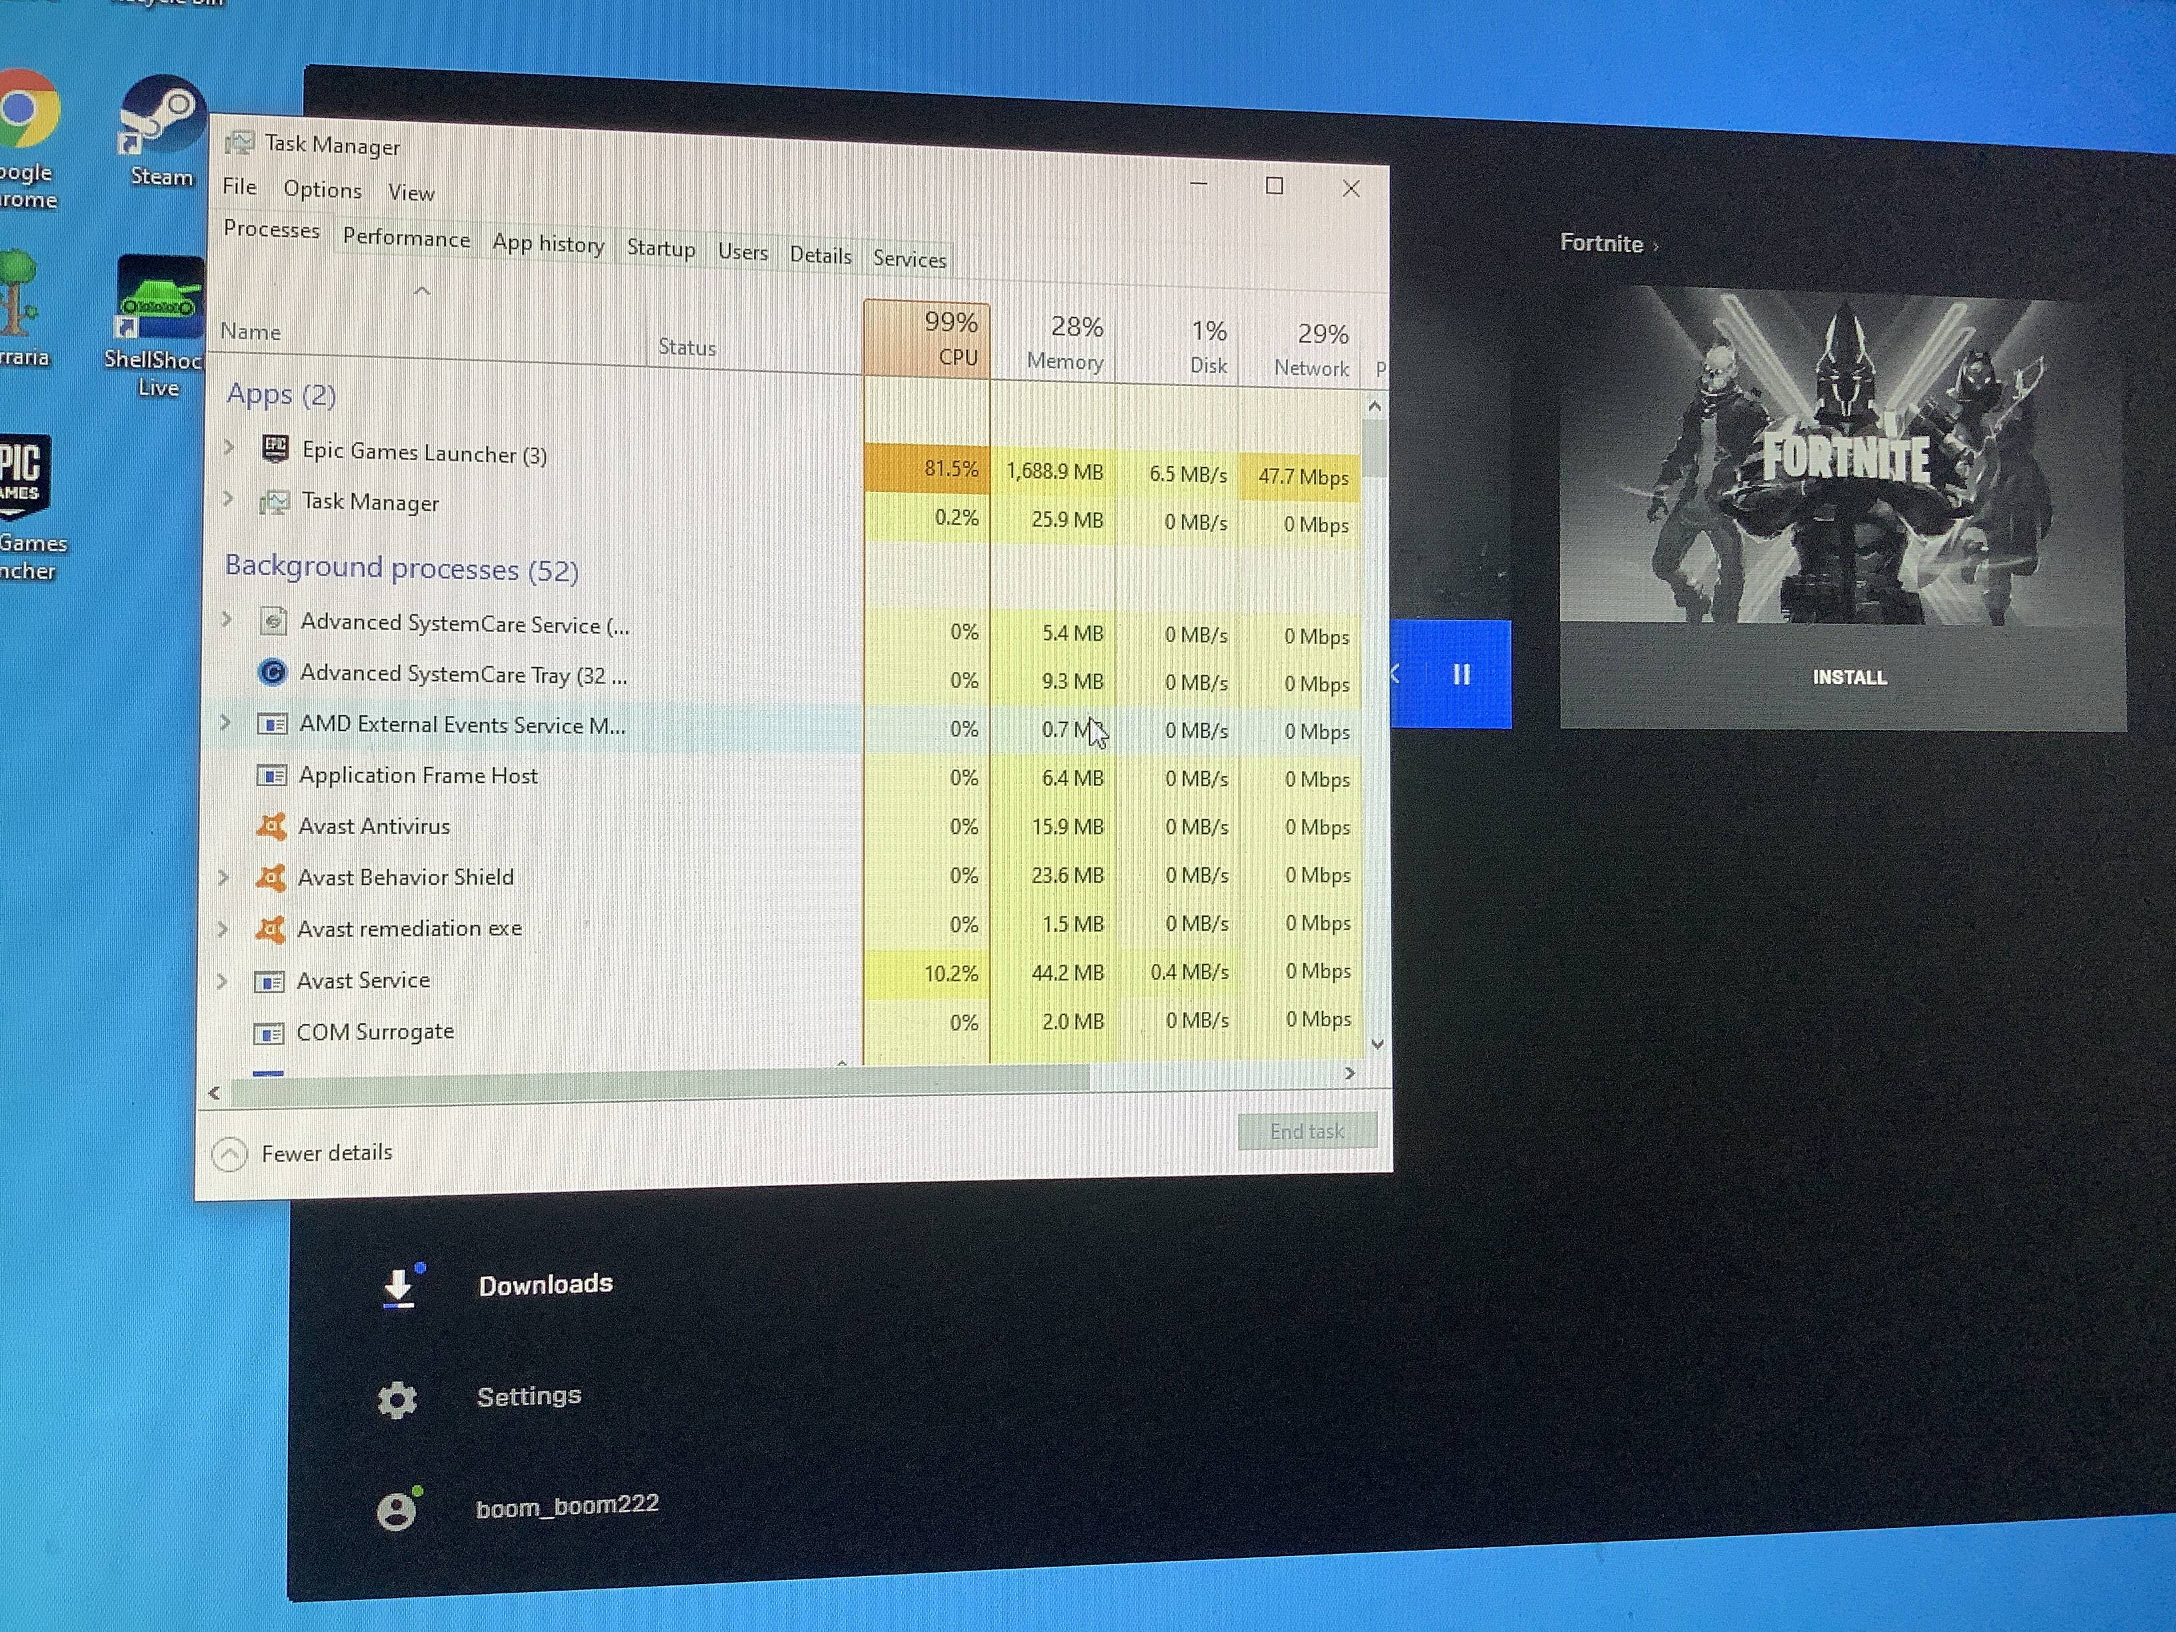Switch to the Services tab
The image size is (2176, 1632).
909,259
